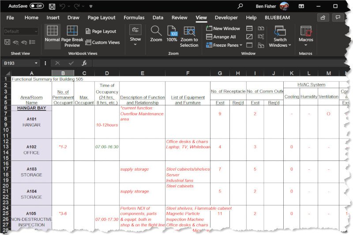353x235 pixels.
Task: Select the column D header
Action: click(107, 73)
